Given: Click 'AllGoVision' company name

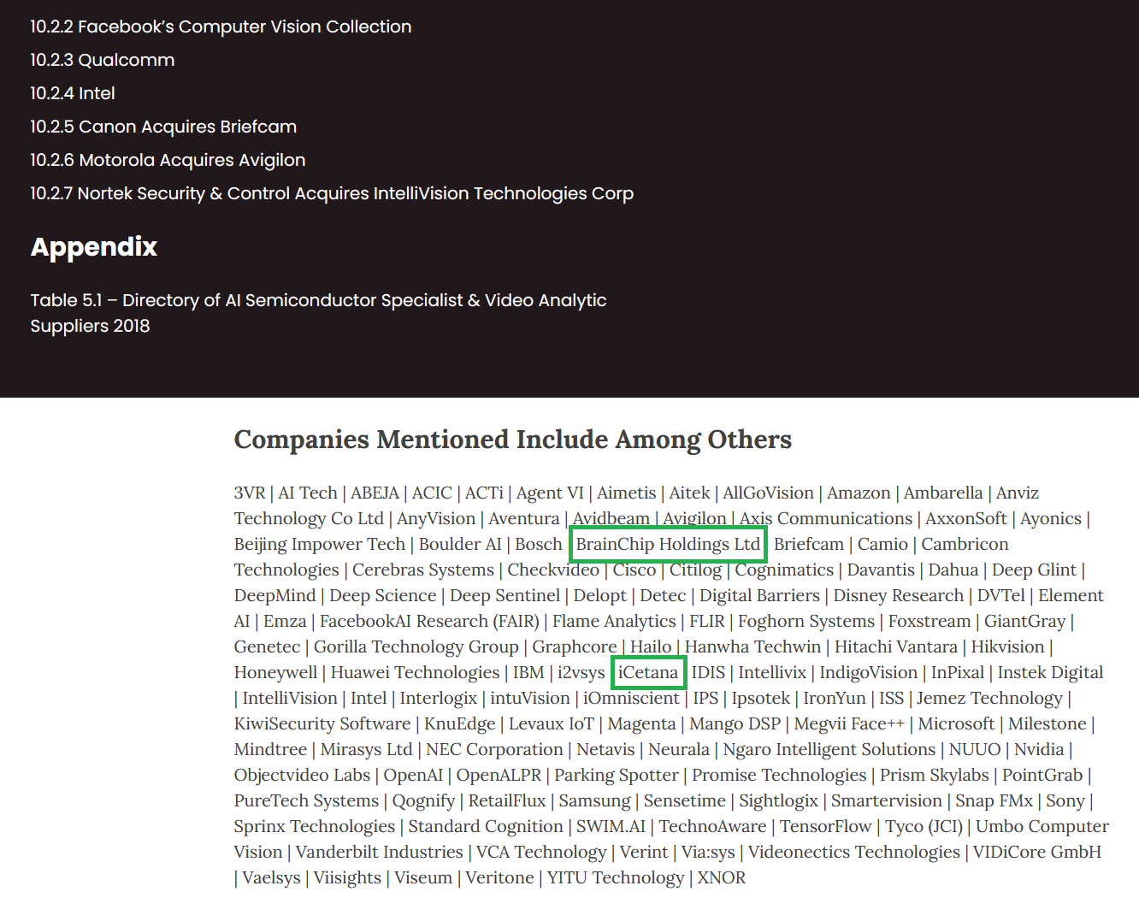Looking at the screenshot, I should [x=768, y=493].
